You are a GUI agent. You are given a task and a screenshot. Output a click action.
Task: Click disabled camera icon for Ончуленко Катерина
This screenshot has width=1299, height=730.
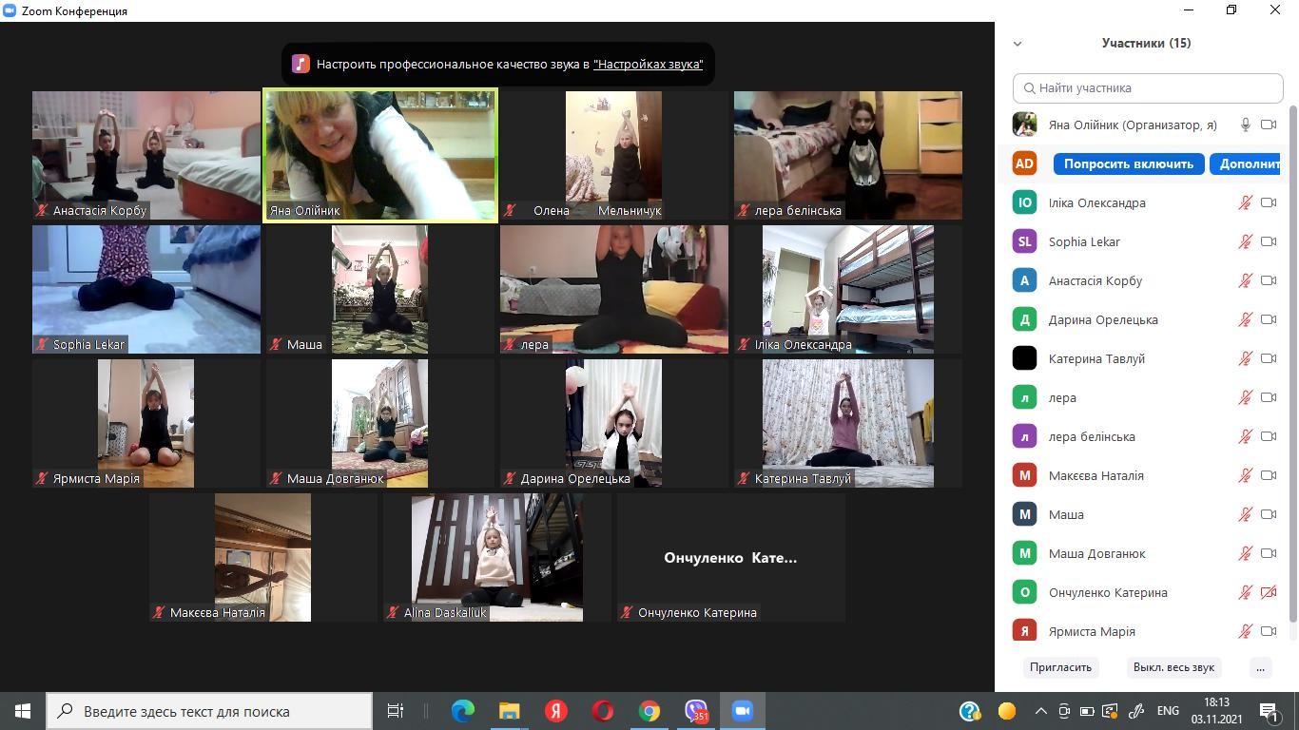point(1269,592)
